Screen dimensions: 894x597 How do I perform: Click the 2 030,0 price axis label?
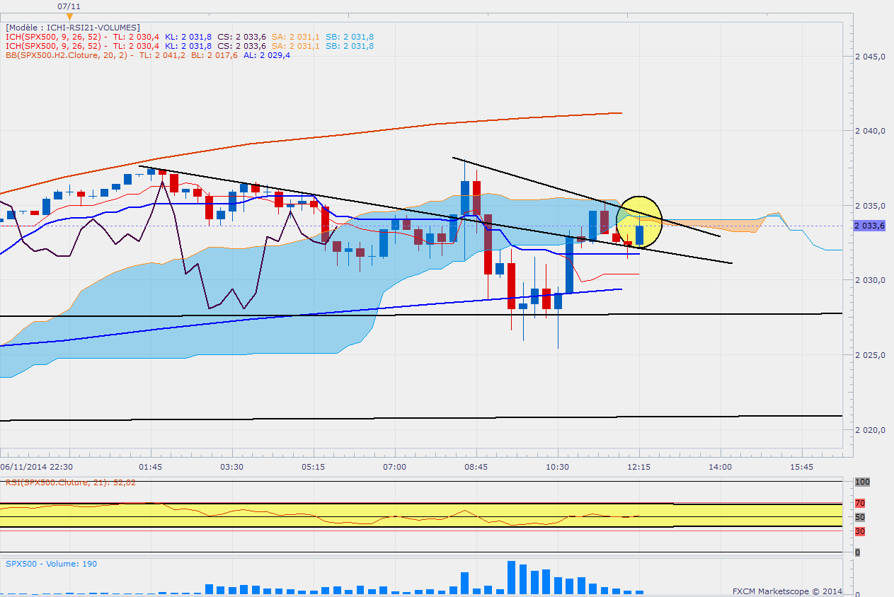click(x=871, y=281)
